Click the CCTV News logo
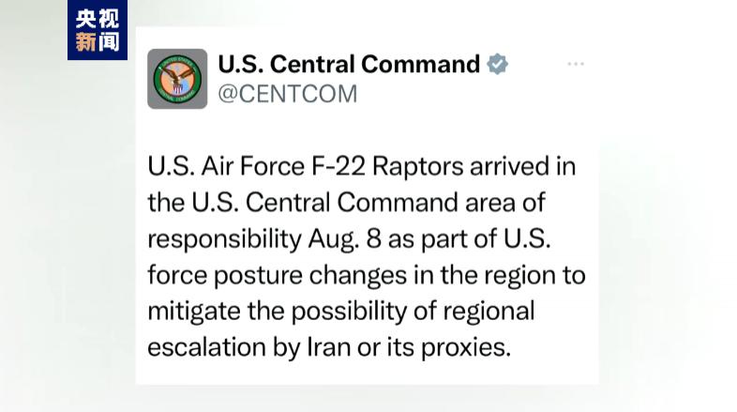 pyautogui.click(x=98, y=31)
